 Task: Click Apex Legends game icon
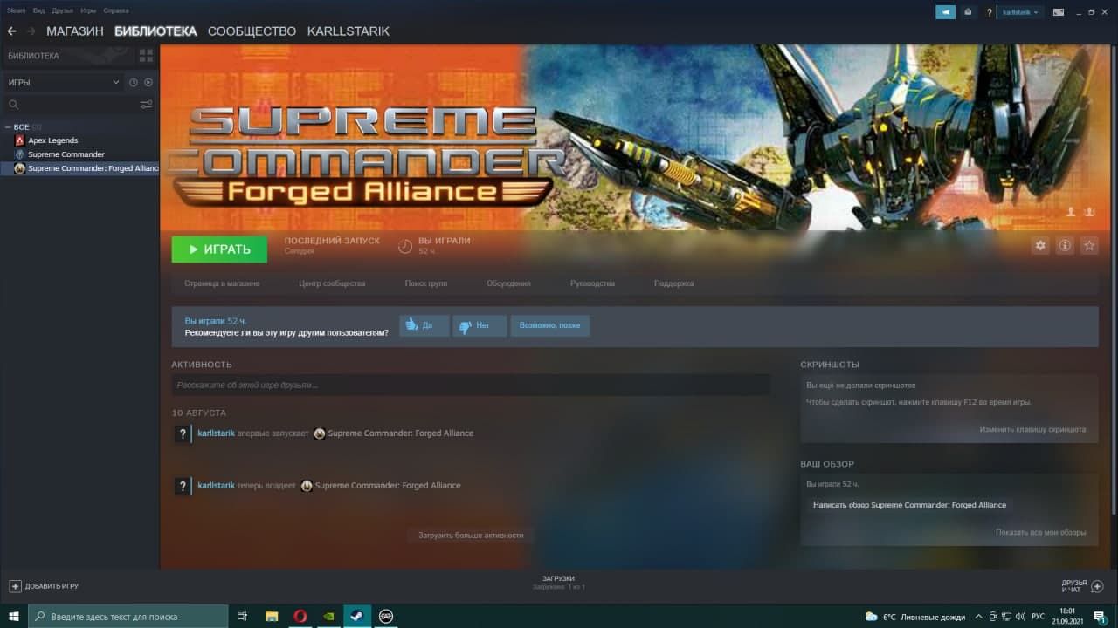point(20,140)
